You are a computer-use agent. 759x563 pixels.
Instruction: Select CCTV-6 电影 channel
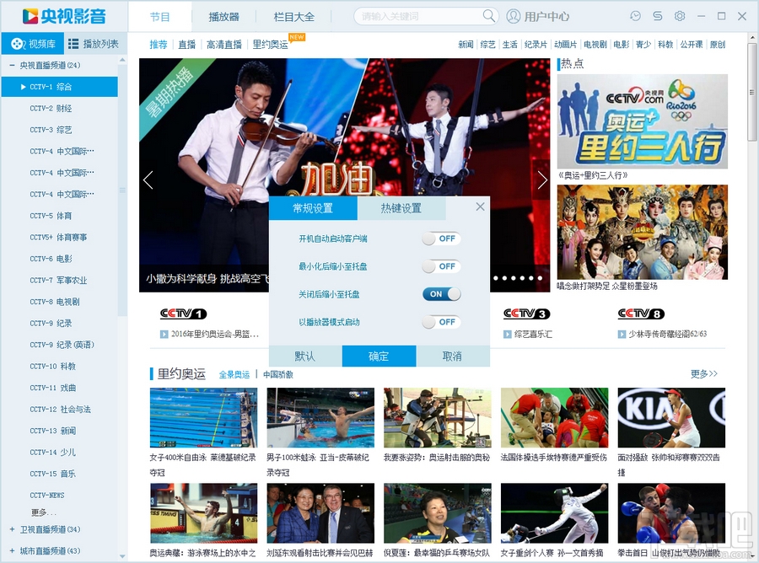(51, 259)
